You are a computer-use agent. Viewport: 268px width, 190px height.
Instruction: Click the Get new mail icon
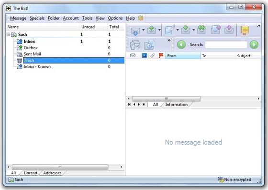click(x=135, y=31)
